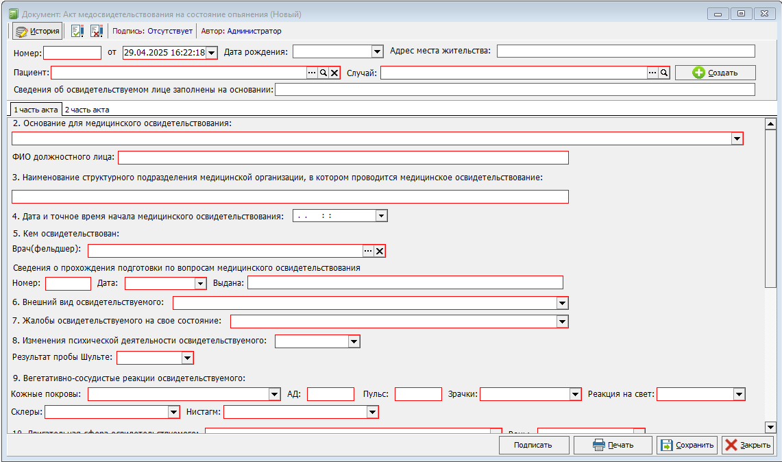This screenshot has height=462, width=782.
Task: Click the Пульс input field
Action: [x=419, y=394]
